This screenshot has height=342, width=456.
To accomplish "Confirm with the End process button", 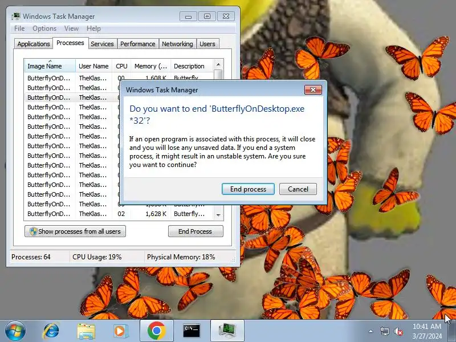I will [248, 189].
